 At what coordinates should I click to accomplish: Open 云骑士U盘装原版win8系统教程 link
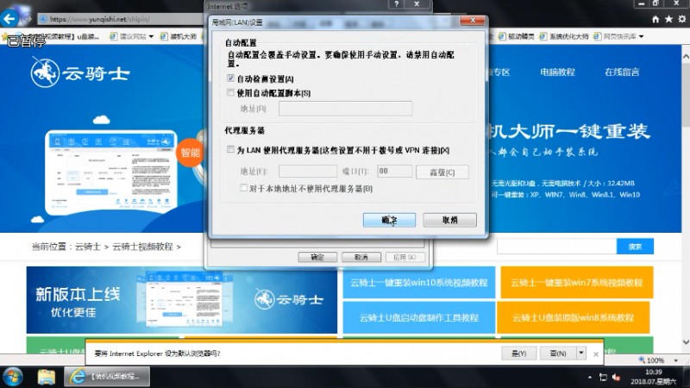click(x=573, y=317)
